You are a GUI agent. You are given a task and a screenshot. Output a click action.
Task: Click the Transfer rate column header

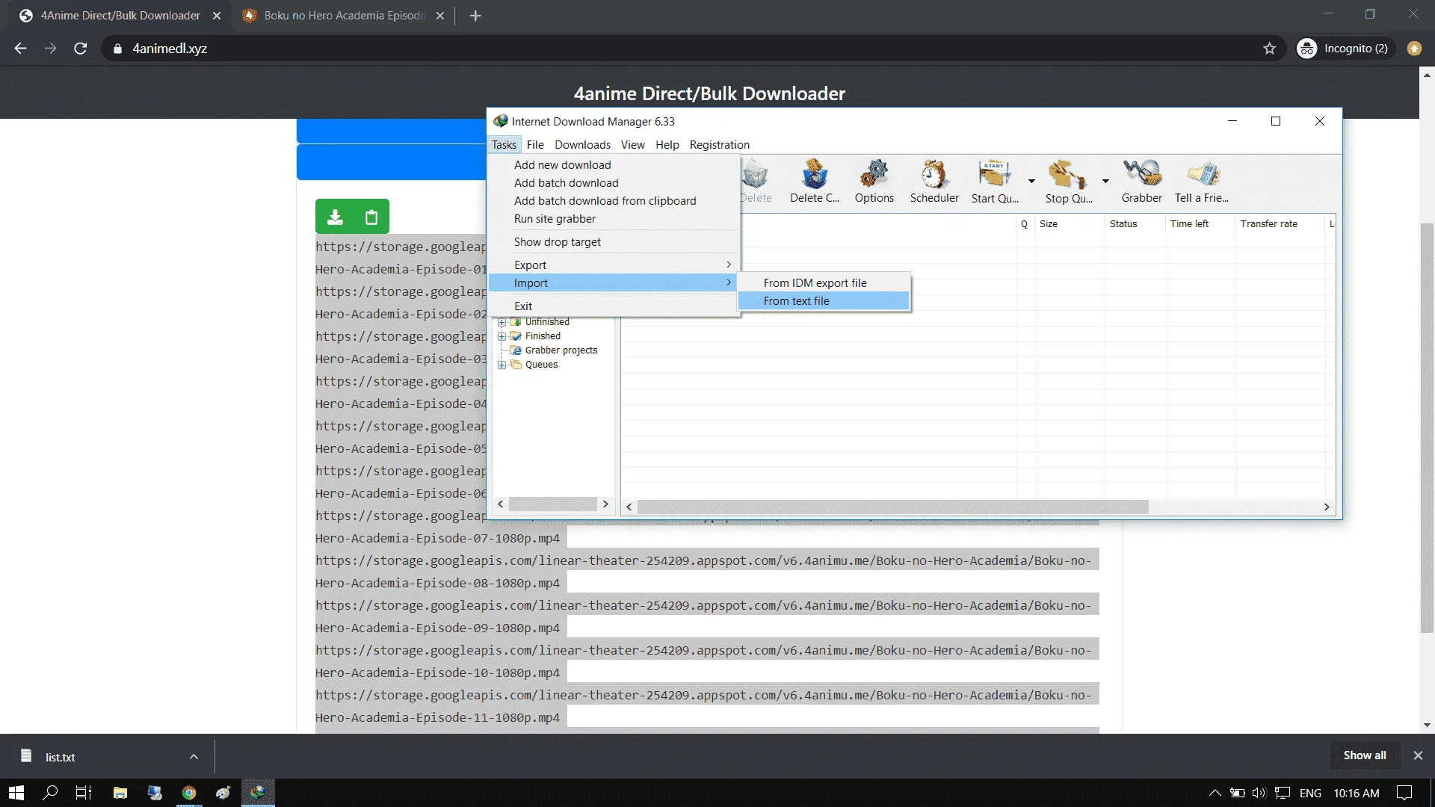coord(1280,224)
